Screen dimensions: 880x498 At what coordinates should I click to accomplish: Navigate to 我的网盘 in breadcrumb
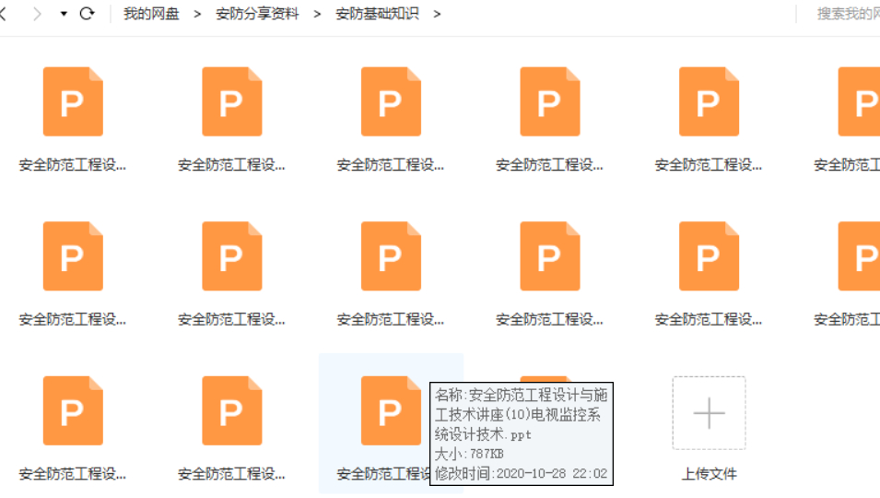[x=151, y=14]
